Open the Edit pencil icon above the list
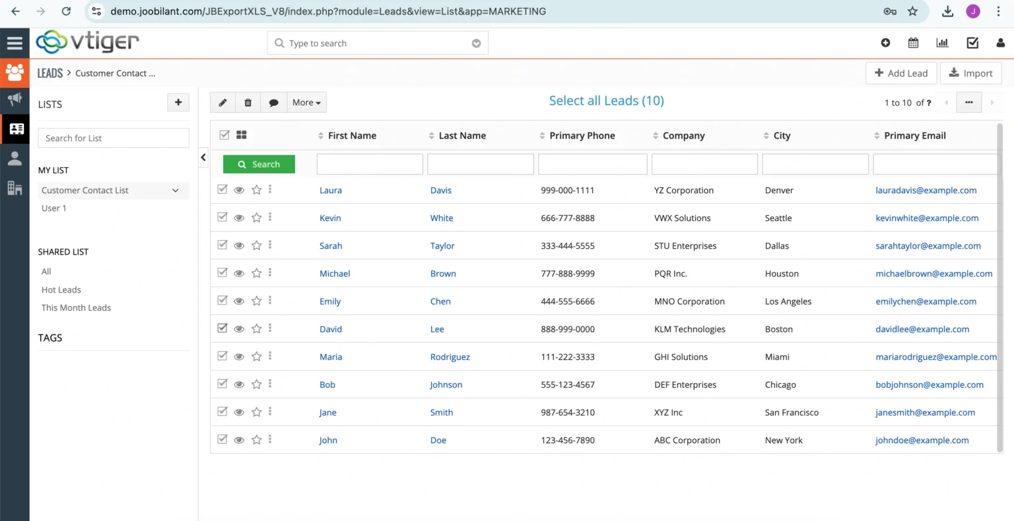 point(222,102)
